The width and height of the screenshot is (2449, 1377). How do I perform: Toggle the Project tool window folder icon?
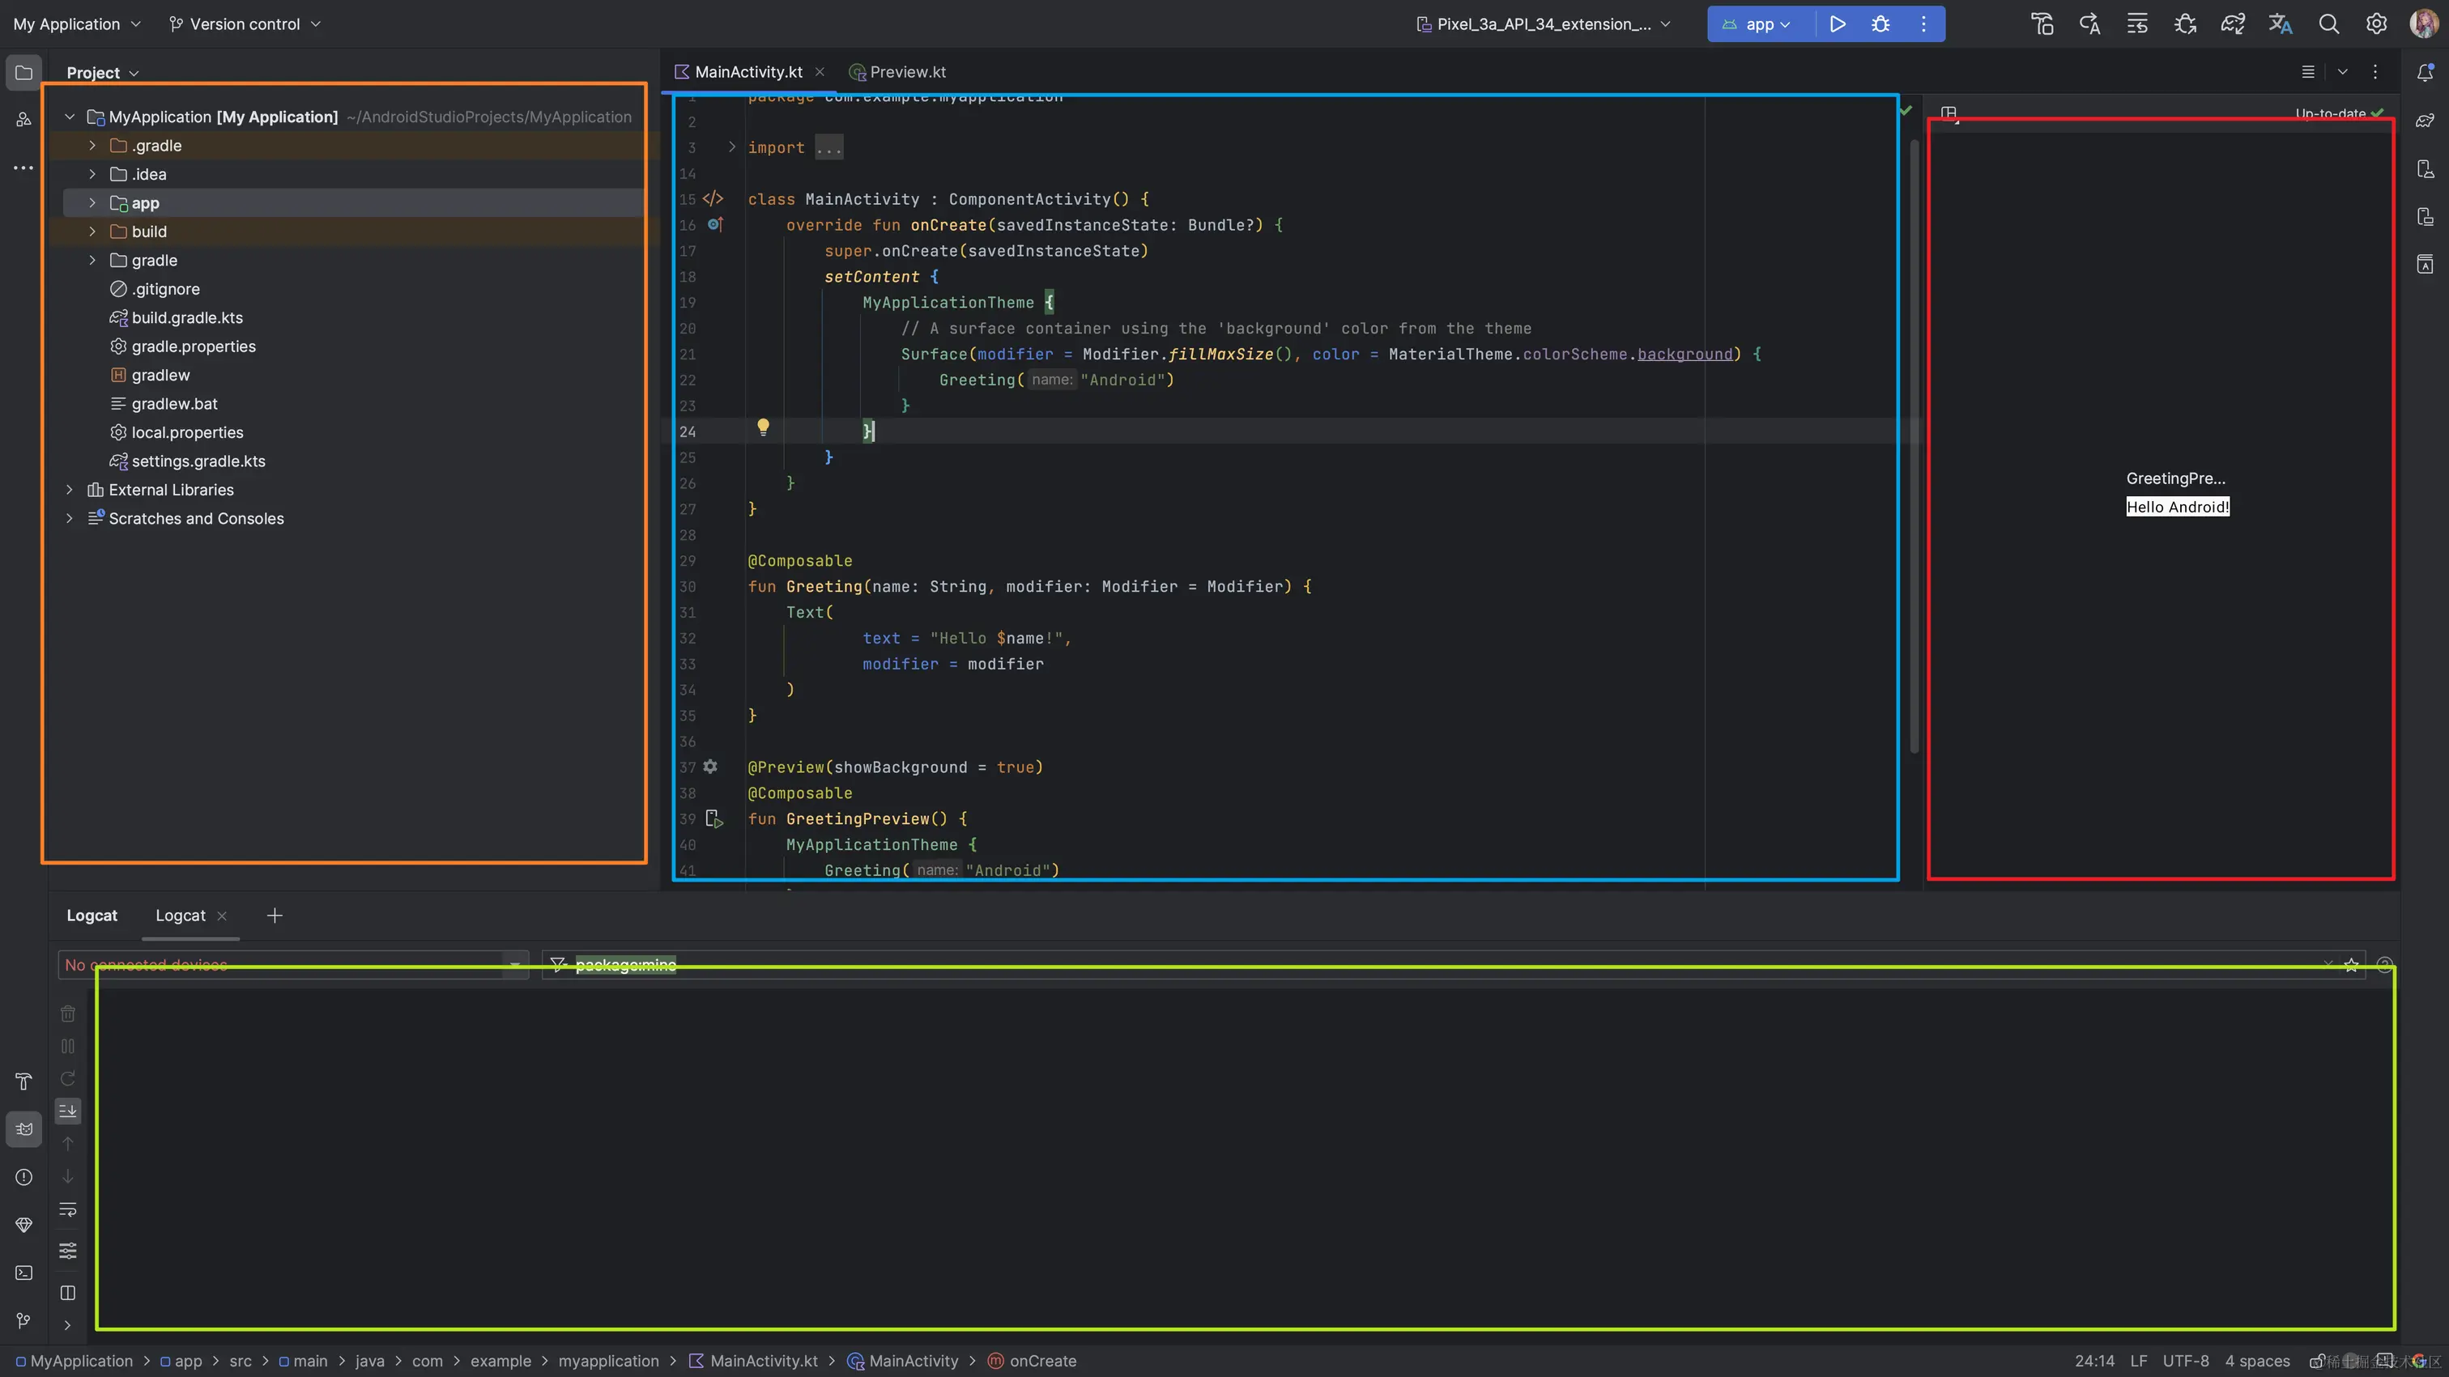23,72
